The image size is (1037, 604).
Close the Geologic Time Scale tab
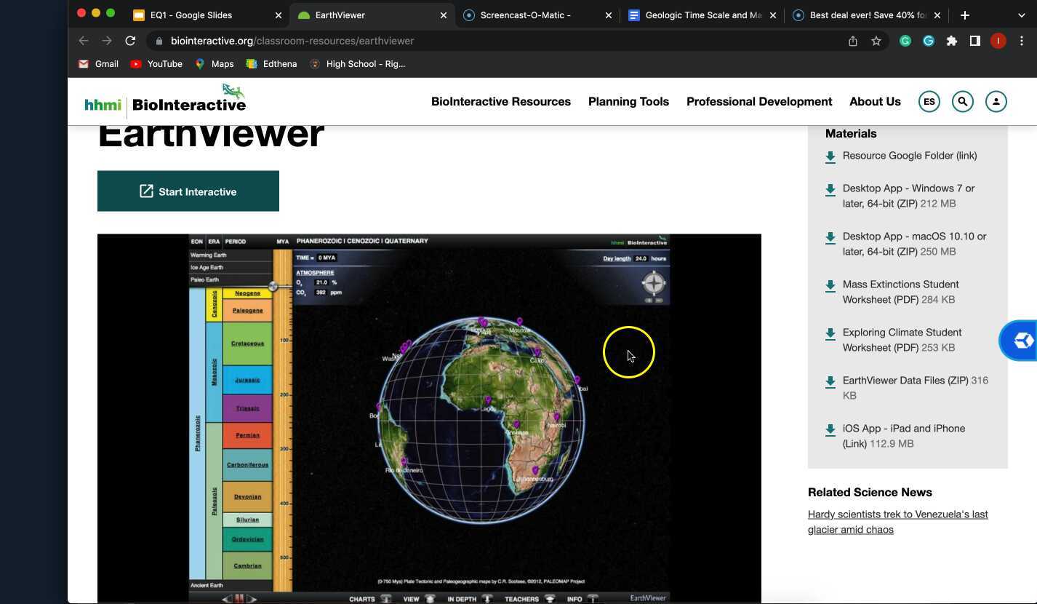coord(772,15)
